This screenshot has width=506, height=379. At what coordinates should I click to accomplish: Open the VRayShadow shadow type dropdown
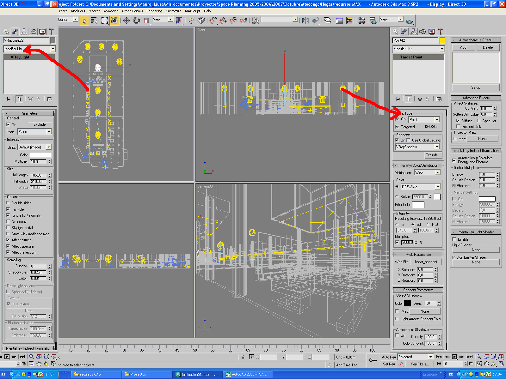click(x=417, y=147)
